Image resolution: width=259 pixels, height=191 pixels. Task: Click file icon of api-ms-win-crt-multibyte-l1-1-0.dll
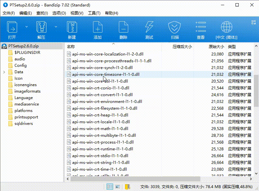pyautogui.click(x=69, y=135)
